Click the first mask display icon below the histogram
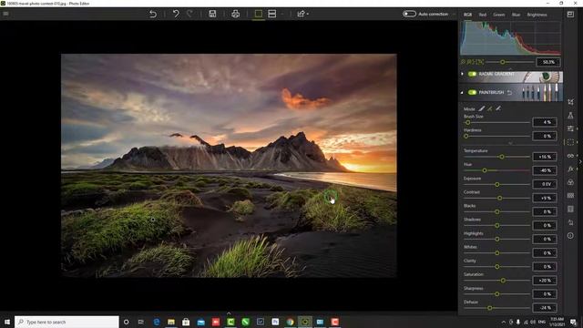This screenshot has height=328, width=583. 464,62
